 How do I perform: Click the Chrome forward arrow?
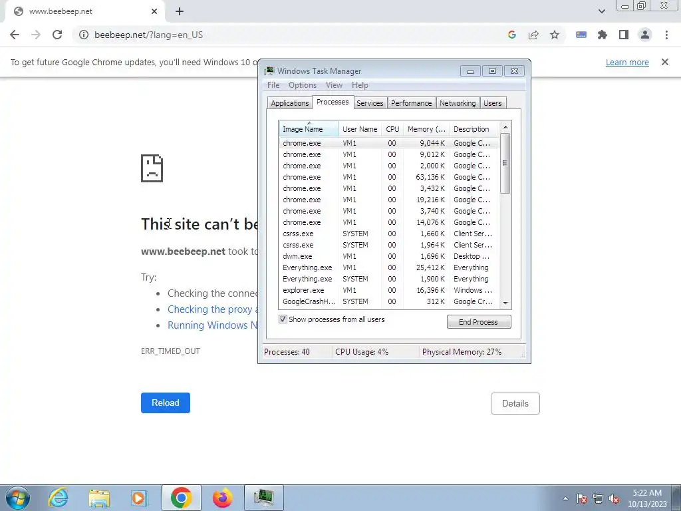coord(36,35)
